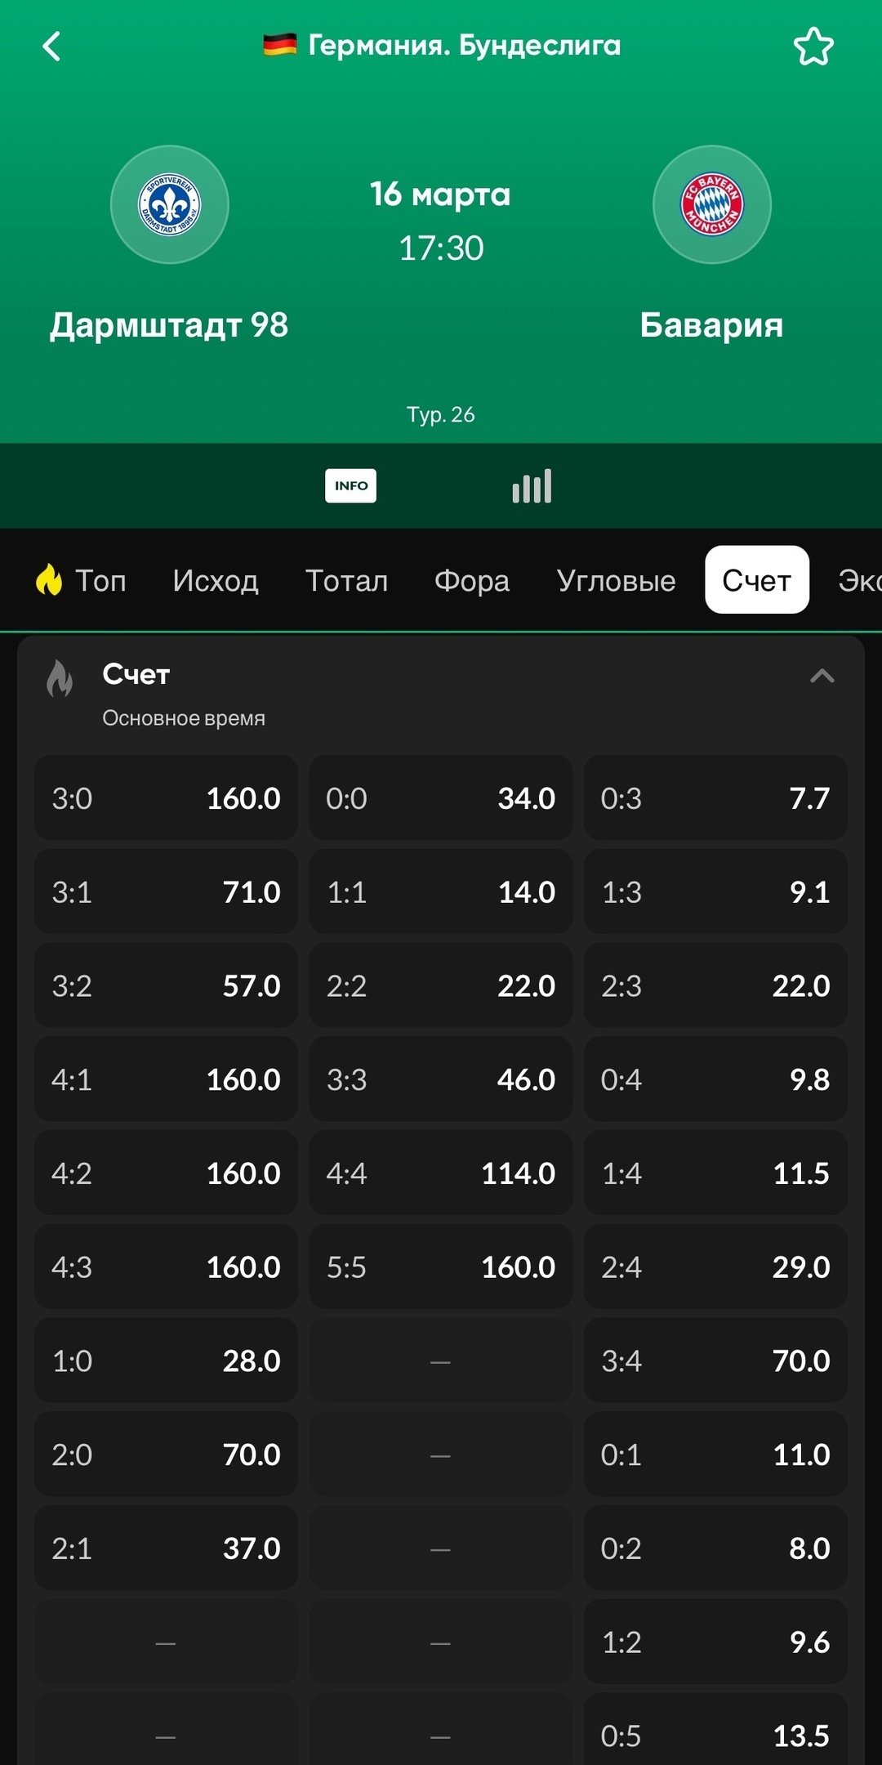
Task: Tap the back arrow icon
Action: pos(51,47)
